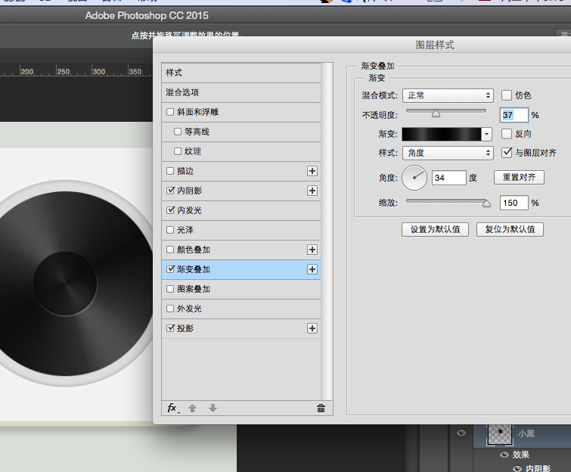Add another 颜色叠加 effect with plus icon
Image resolution: width=571 pixels, height=472 pixels.
click(x=312, y=250)
